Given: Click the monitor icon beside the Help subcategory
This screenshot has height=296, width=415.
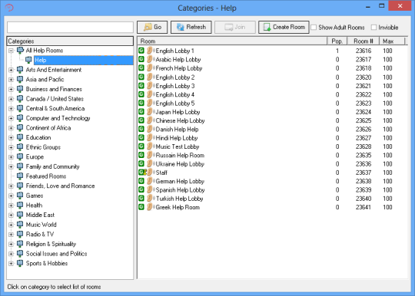Looking at the screenshot, I should coord(28,60).
